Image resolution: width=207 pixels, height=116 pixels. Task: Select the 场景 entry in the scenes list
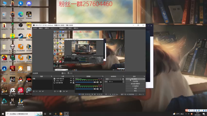click(42, 79)
